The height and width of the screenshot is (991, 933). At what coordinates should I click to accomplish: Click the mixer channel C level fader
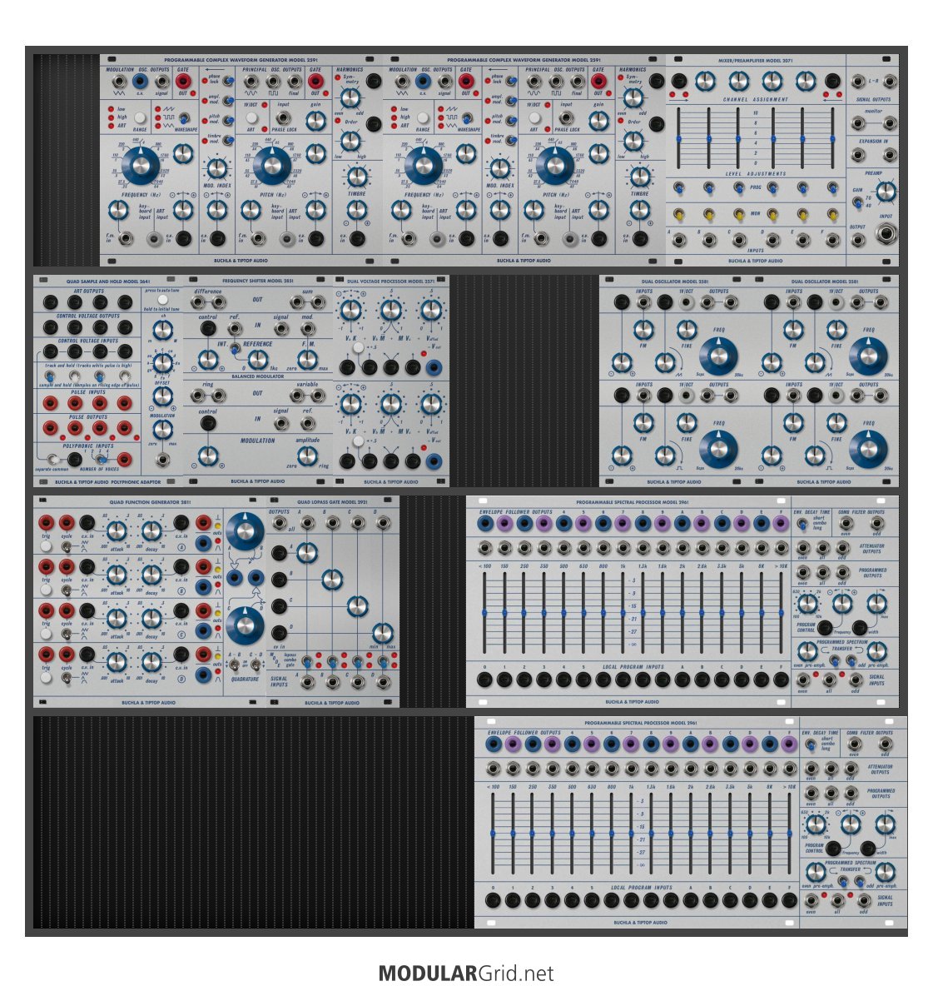point(738,138)
